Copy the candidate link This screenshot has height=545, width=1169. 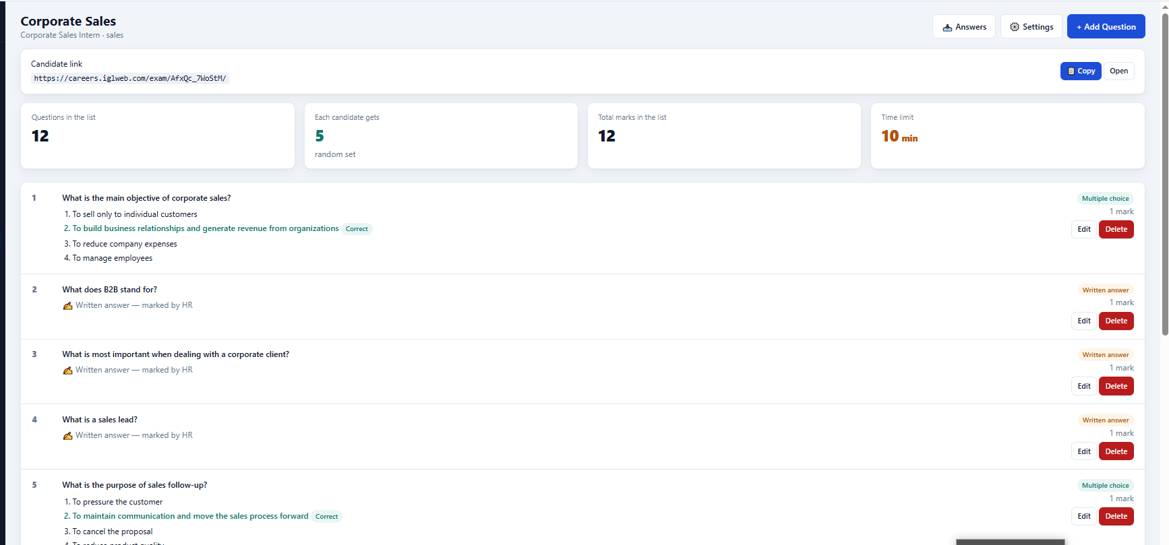(x=1081, y=71)
